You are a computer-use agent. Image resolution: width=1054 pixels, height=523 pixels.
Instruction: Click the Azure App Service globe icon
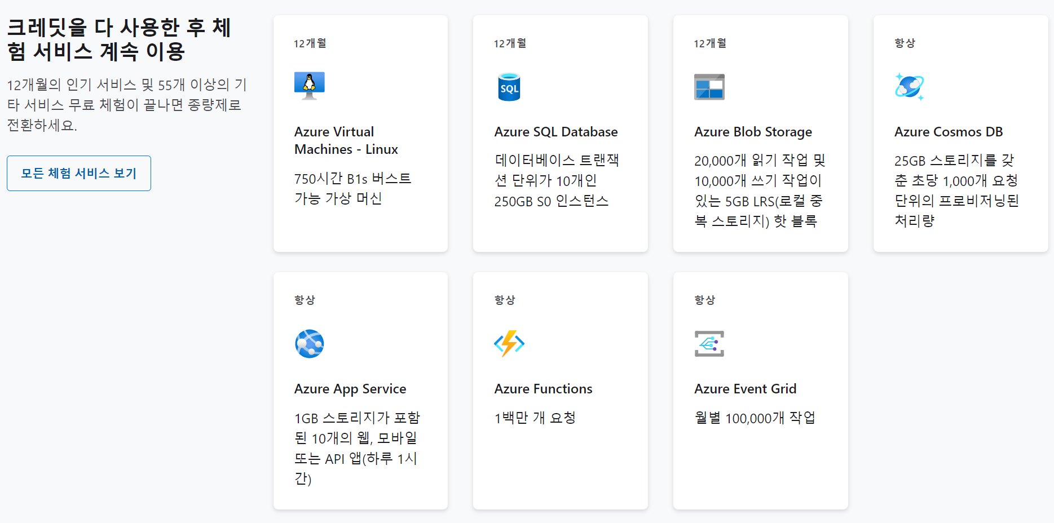310,344
